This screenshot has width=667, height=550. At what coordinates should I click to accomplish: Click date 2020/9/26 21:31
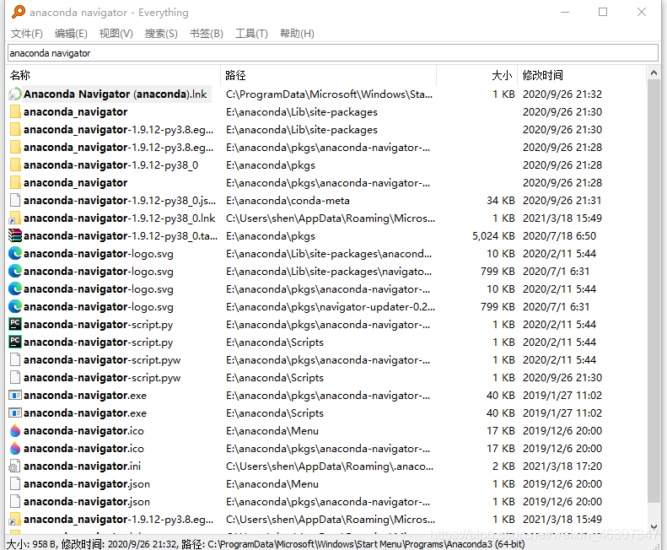562,201
